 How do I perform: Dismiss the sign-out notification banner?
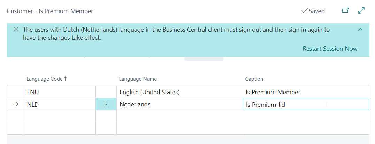coord(16,30)
